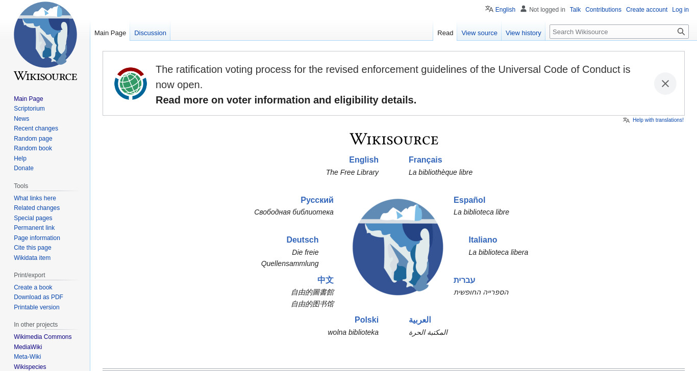Click the search magnifier icon
The width and height of the screenshot is (697, 371).
[x=681, y=32]
